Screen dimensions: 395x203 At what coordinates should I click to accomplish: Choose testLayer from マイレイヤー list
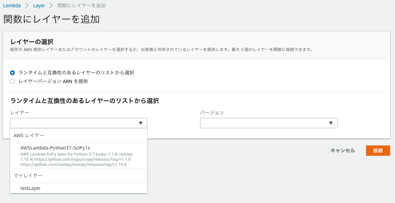point(79,188)
